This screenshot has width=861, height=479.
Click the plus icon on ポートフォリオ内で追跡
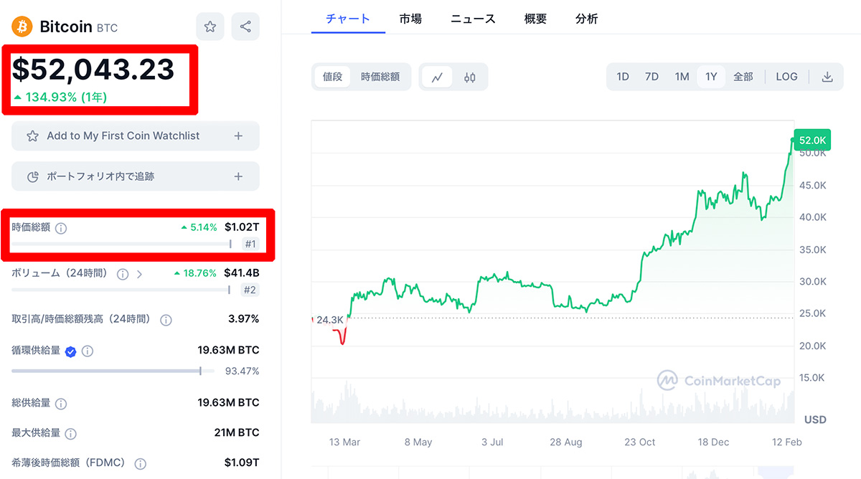point(238,176)
